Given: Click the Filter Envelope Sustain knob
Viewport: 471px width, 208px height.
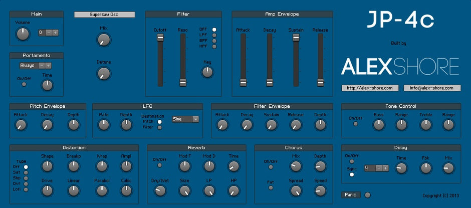Looking at the screenshot, I should tap(271, 125).
